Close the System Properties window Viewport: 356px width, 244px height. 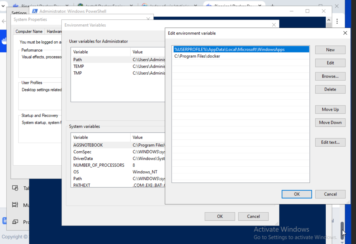148,19
